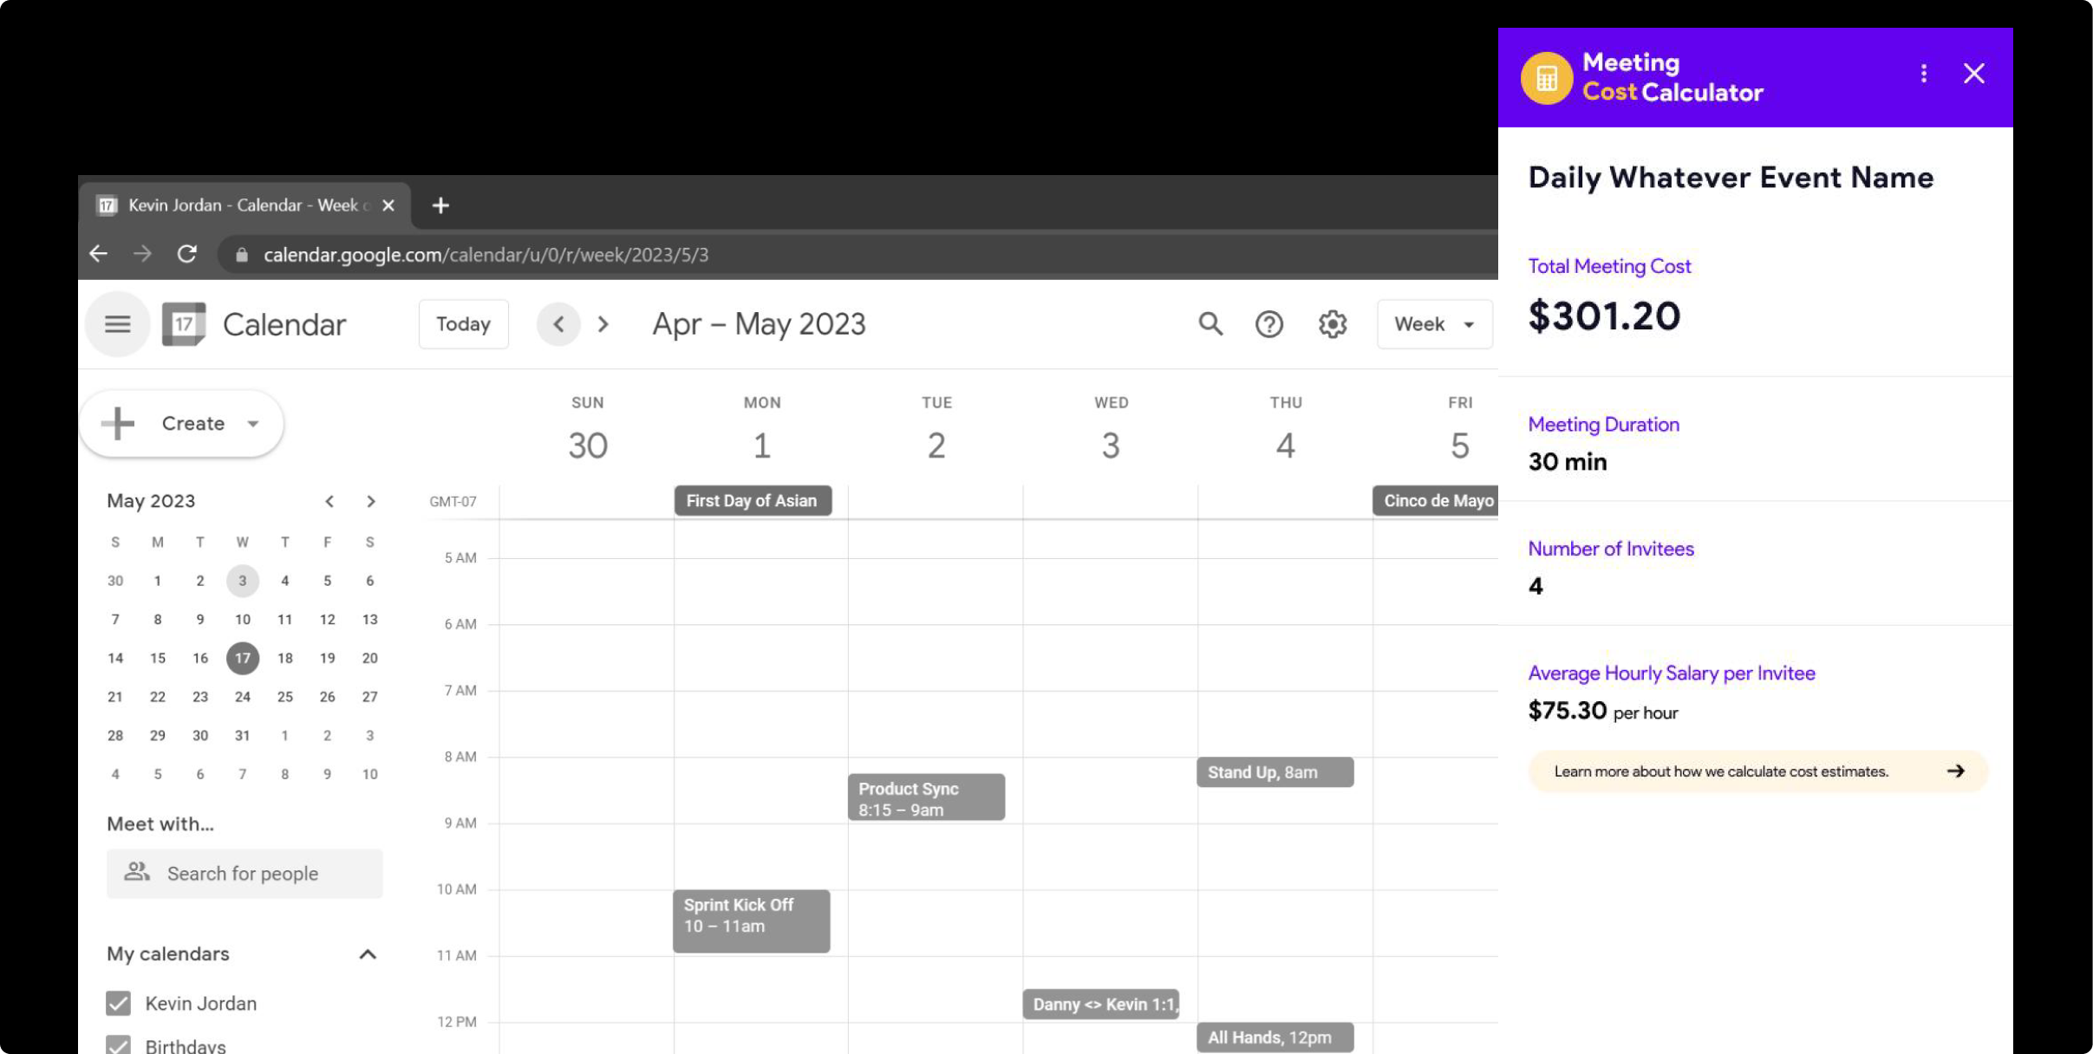The image size is (2093, 1054).
Task: Click the Search for people field
Action: tap(245, 874)
